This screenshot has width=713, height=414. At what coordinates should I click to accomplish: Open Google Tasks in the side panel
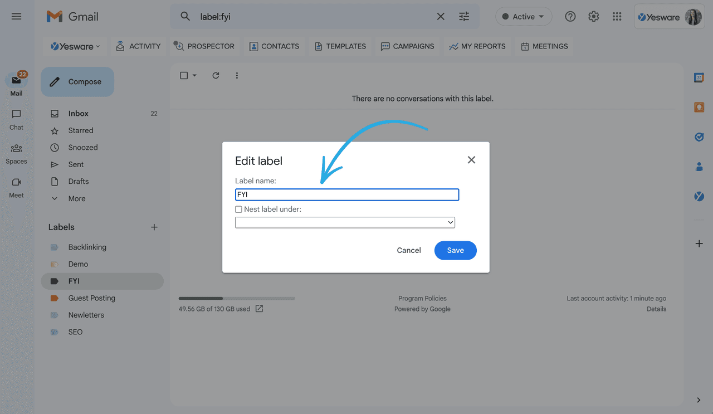(x=699, y=137)
